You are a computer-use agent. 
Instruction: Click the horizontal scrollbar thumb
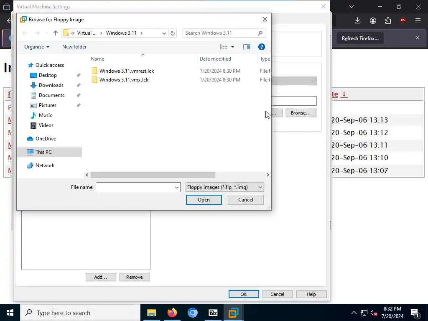pos(153,175)
